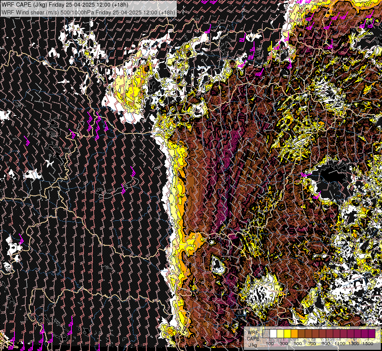Screen dimensions: 382x351
Task: Click the 300 legend value
Action: tap(284, 344)
